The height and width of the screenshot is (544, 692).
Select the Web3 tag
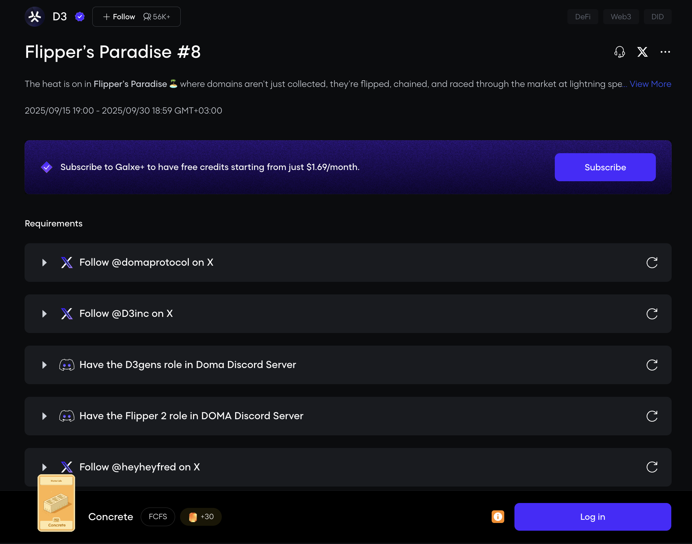620,16
